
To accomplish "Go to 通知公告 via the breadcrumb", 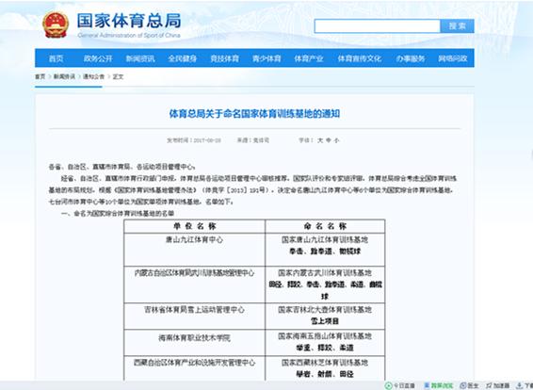I will 94,77.
